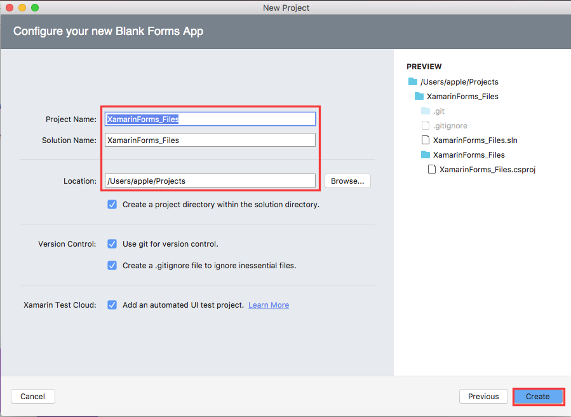The width and height of the screenshot is (571, 417).
Task: Focus the Solution Name input field
Action: tap(210, 140)
